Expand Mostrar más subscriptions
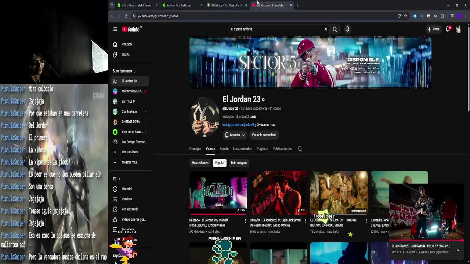470x264 pixels. 130,162
